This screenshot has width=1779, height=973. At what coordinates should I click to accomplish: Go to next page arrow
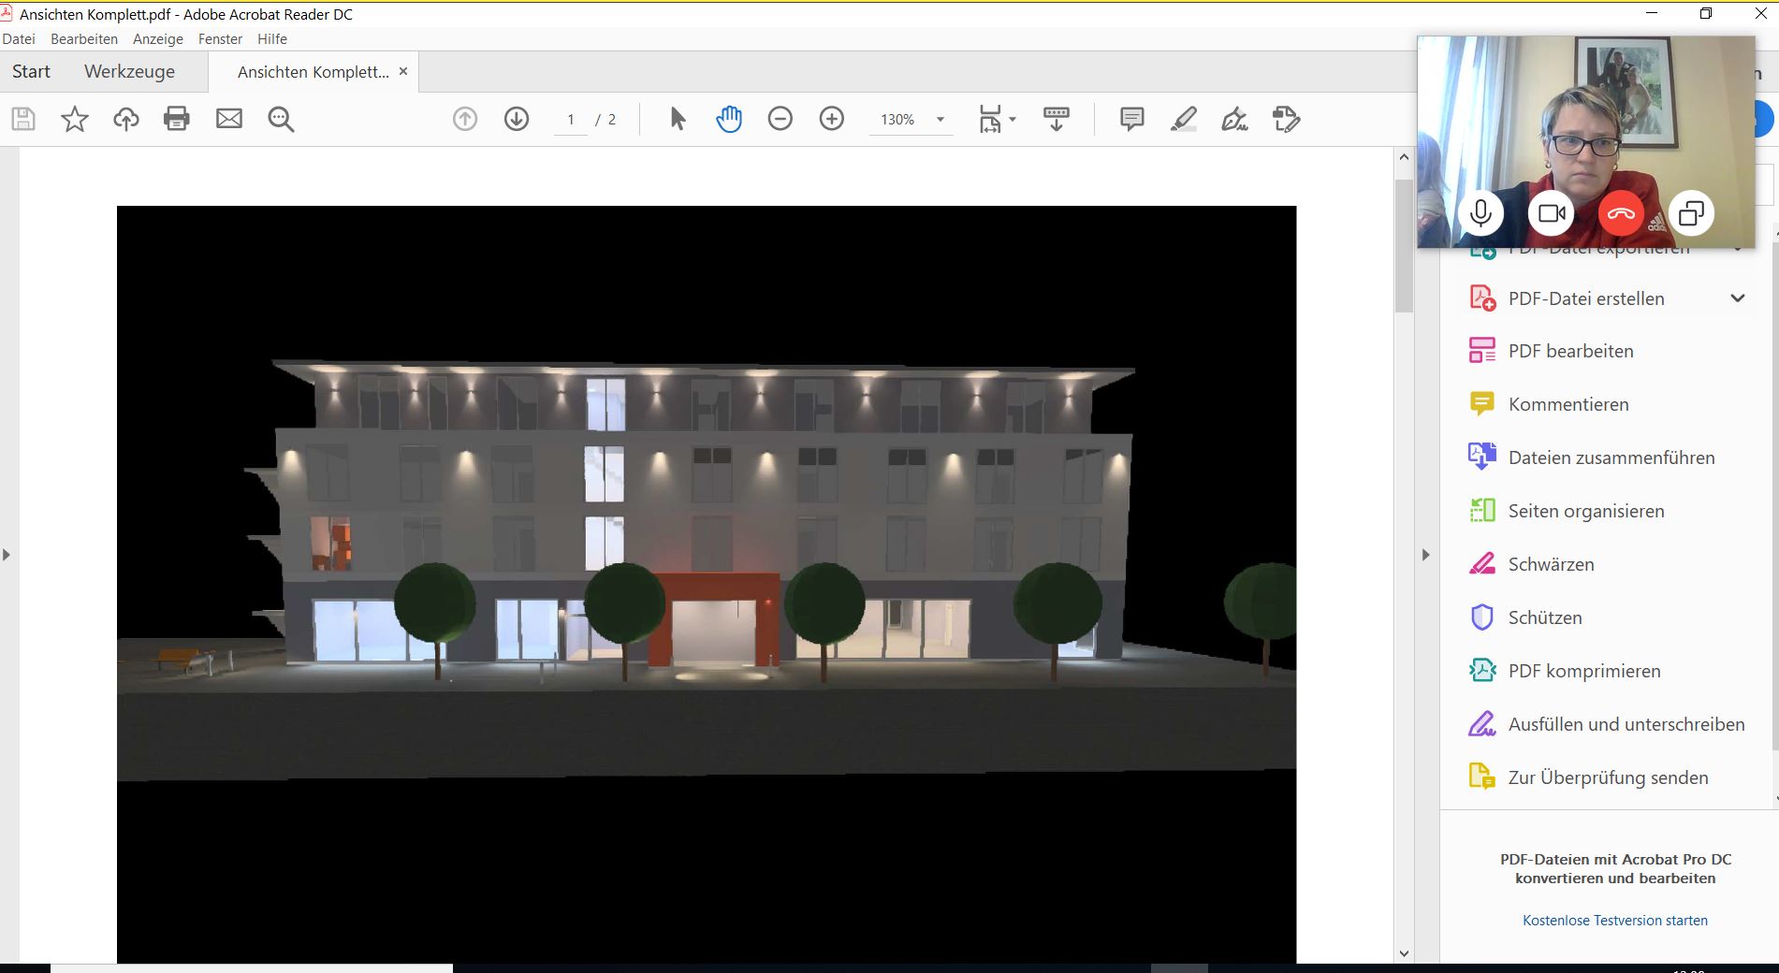pos(517,119)
